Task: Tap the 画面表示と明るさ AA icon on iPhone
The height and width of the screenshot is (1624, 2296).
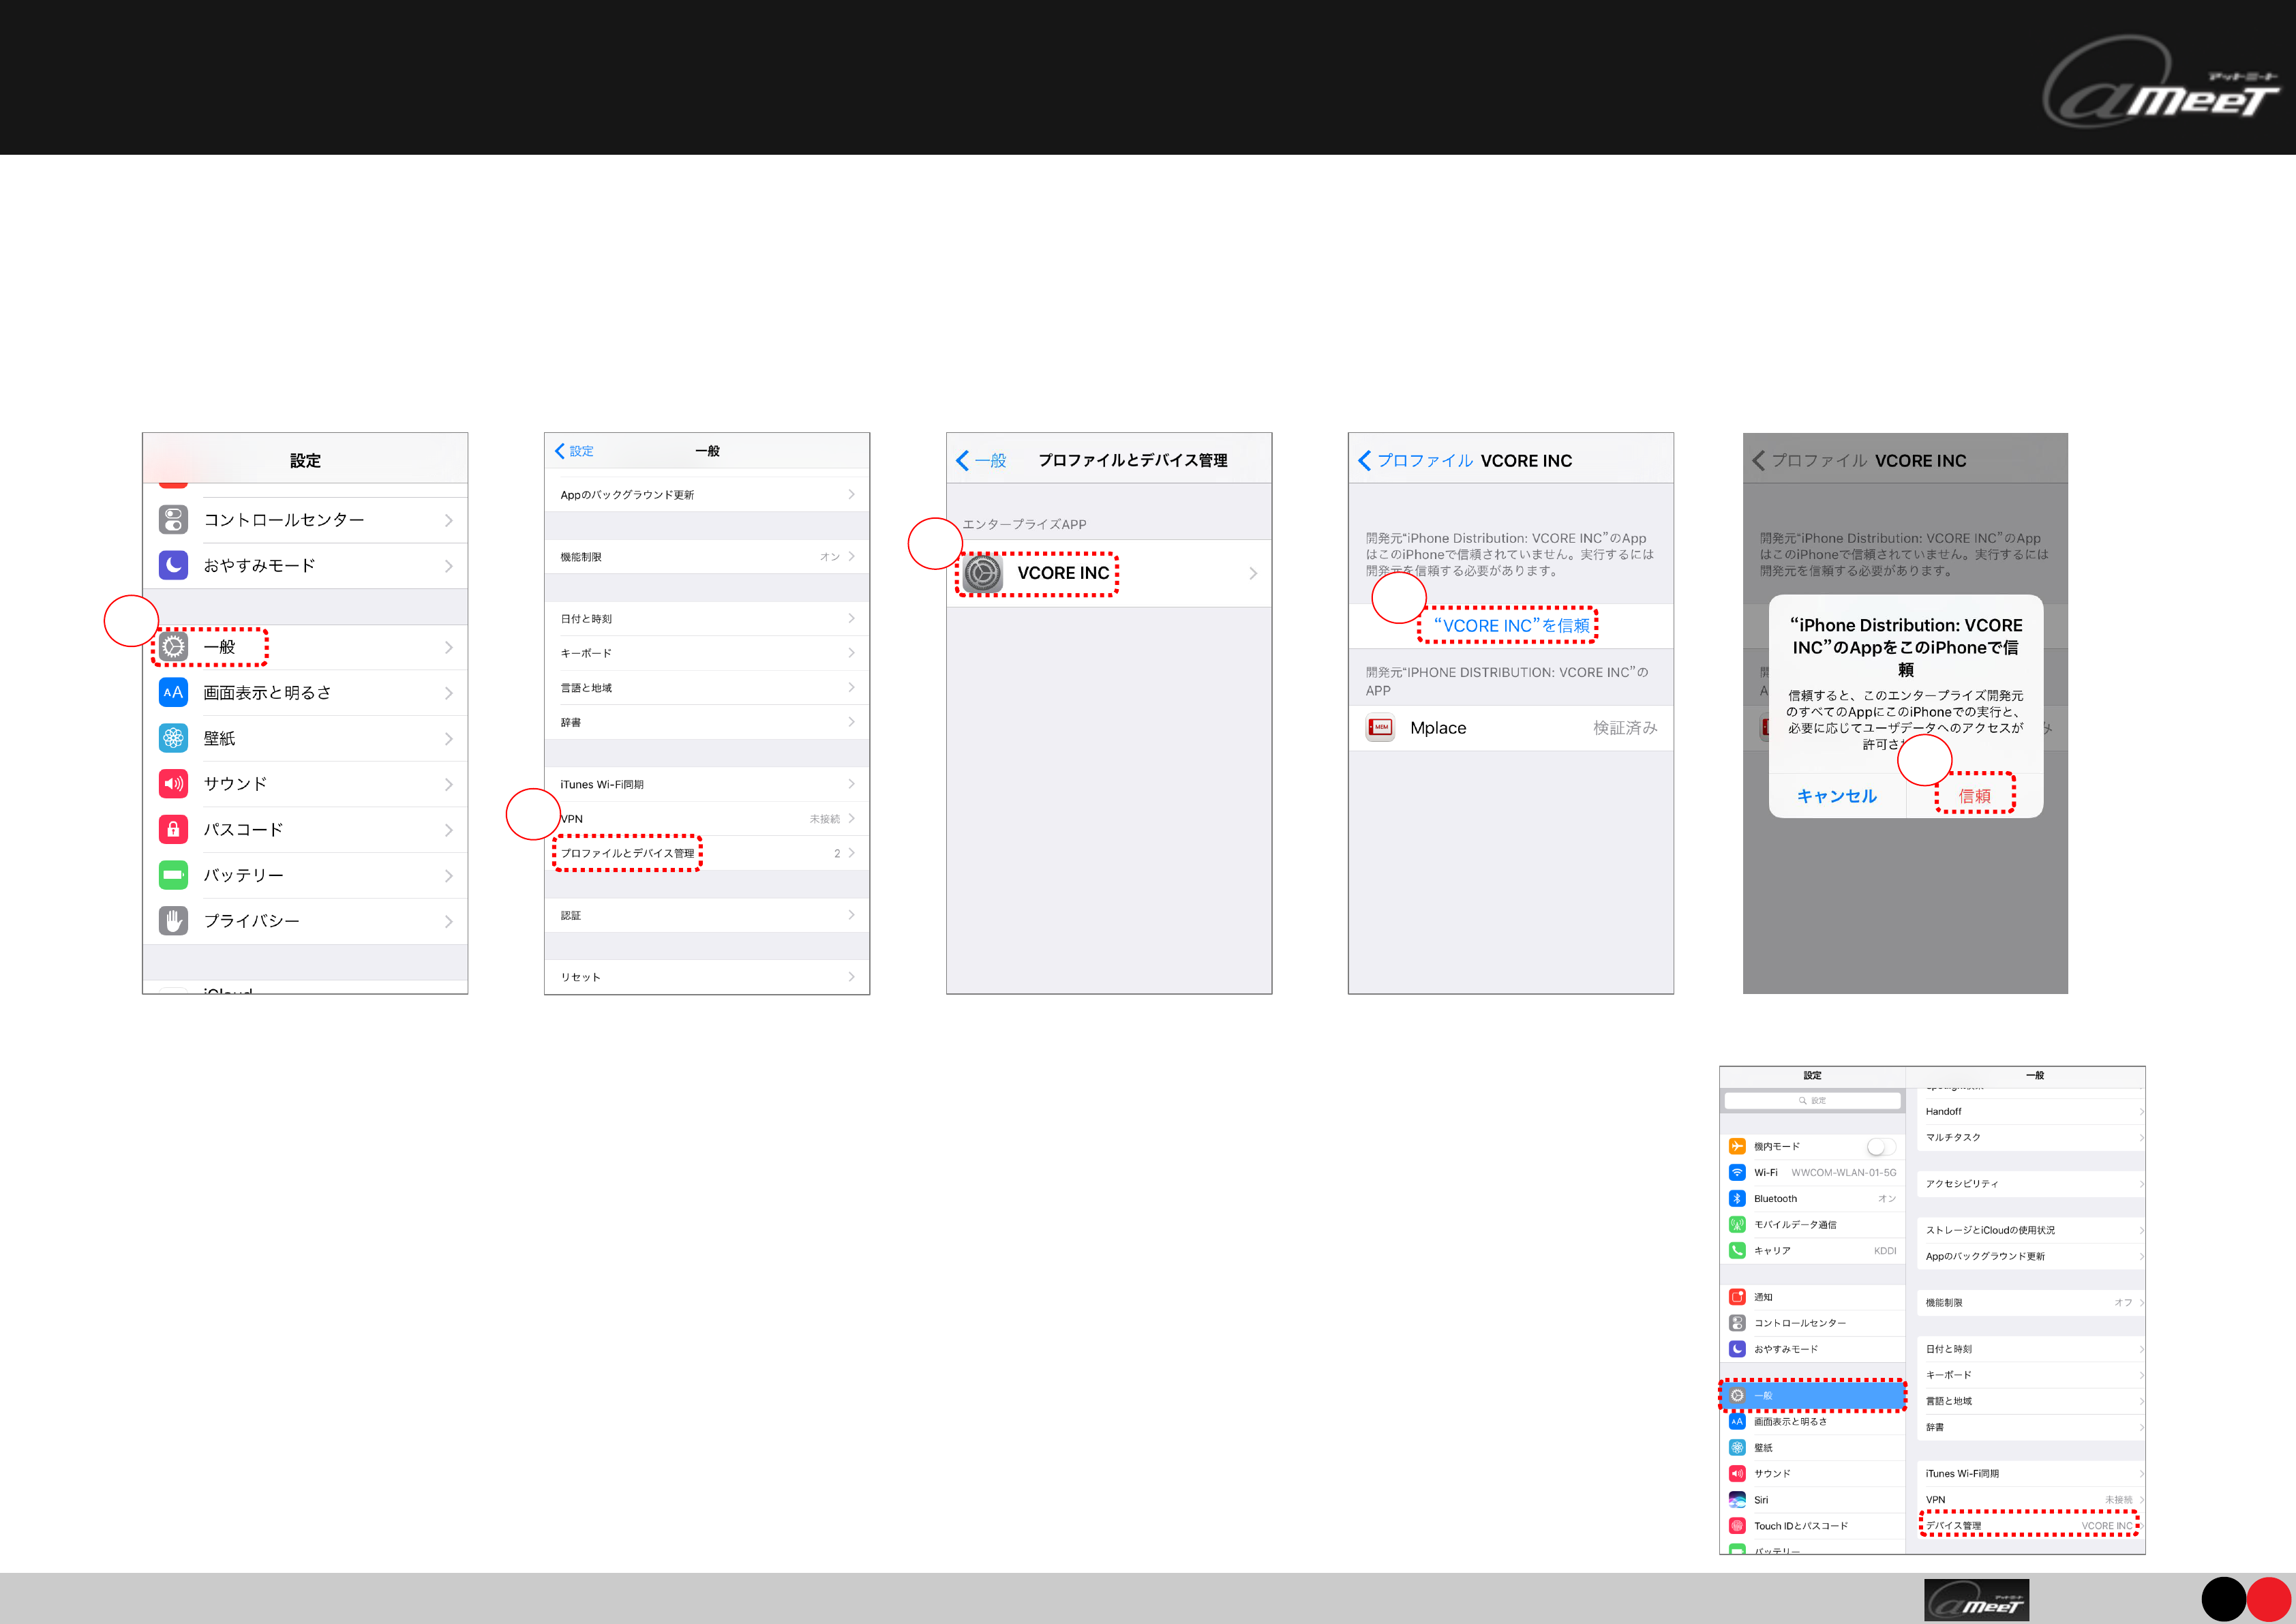Action: pyautogui.click(x=173, y=692)
